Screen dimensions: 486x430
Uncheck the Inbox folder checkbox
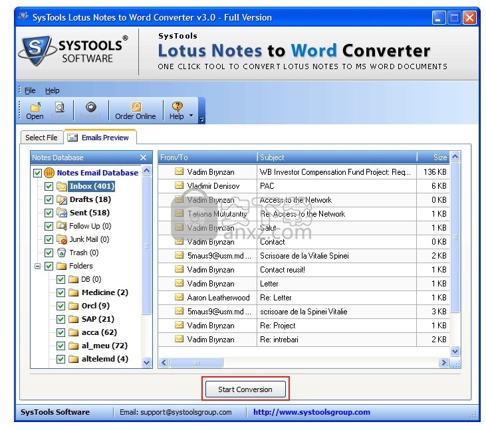tap(49, 186)
